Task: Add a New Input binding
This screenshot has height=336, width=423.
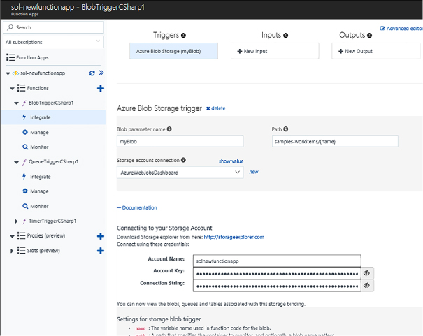Action: pos(275,51)
